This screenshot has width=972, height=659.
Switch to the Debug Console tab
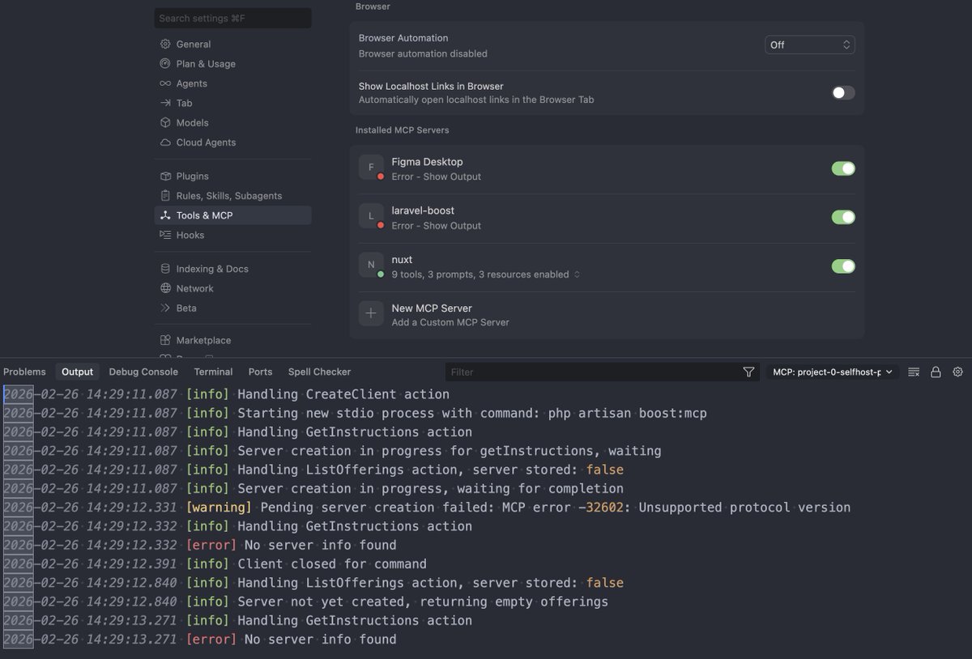[x=143, y=372]
